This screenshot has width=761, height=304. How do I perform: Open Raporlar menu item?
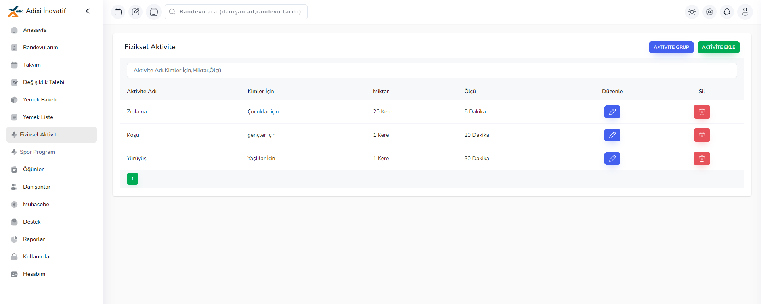point(52,239)
